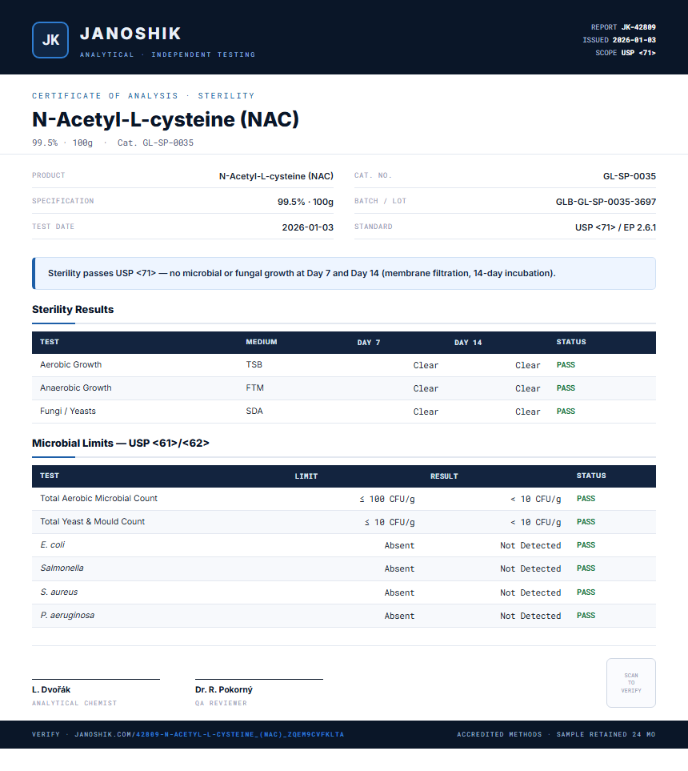The height and width of the screenshot is (771, 688).
Task: Click the Test Date value 2026-01-03
Action: (308, 227)
